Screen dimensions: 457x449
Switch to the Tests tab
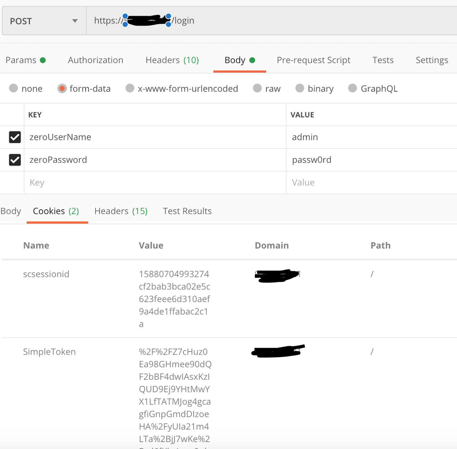(382, 60)
